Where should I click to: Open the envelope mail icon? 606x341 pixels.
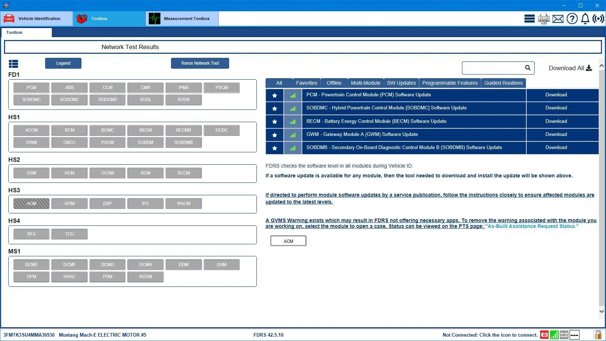558,19
